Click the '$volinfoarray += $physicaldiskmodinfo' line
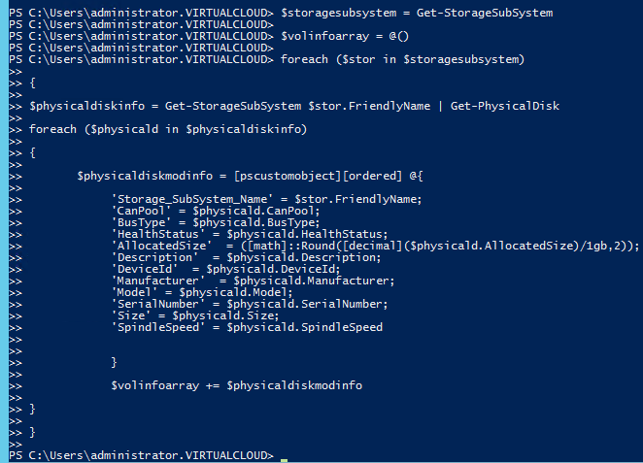This screenshot has height=463, width=643. pyautogui.click(x=236, y=385)
